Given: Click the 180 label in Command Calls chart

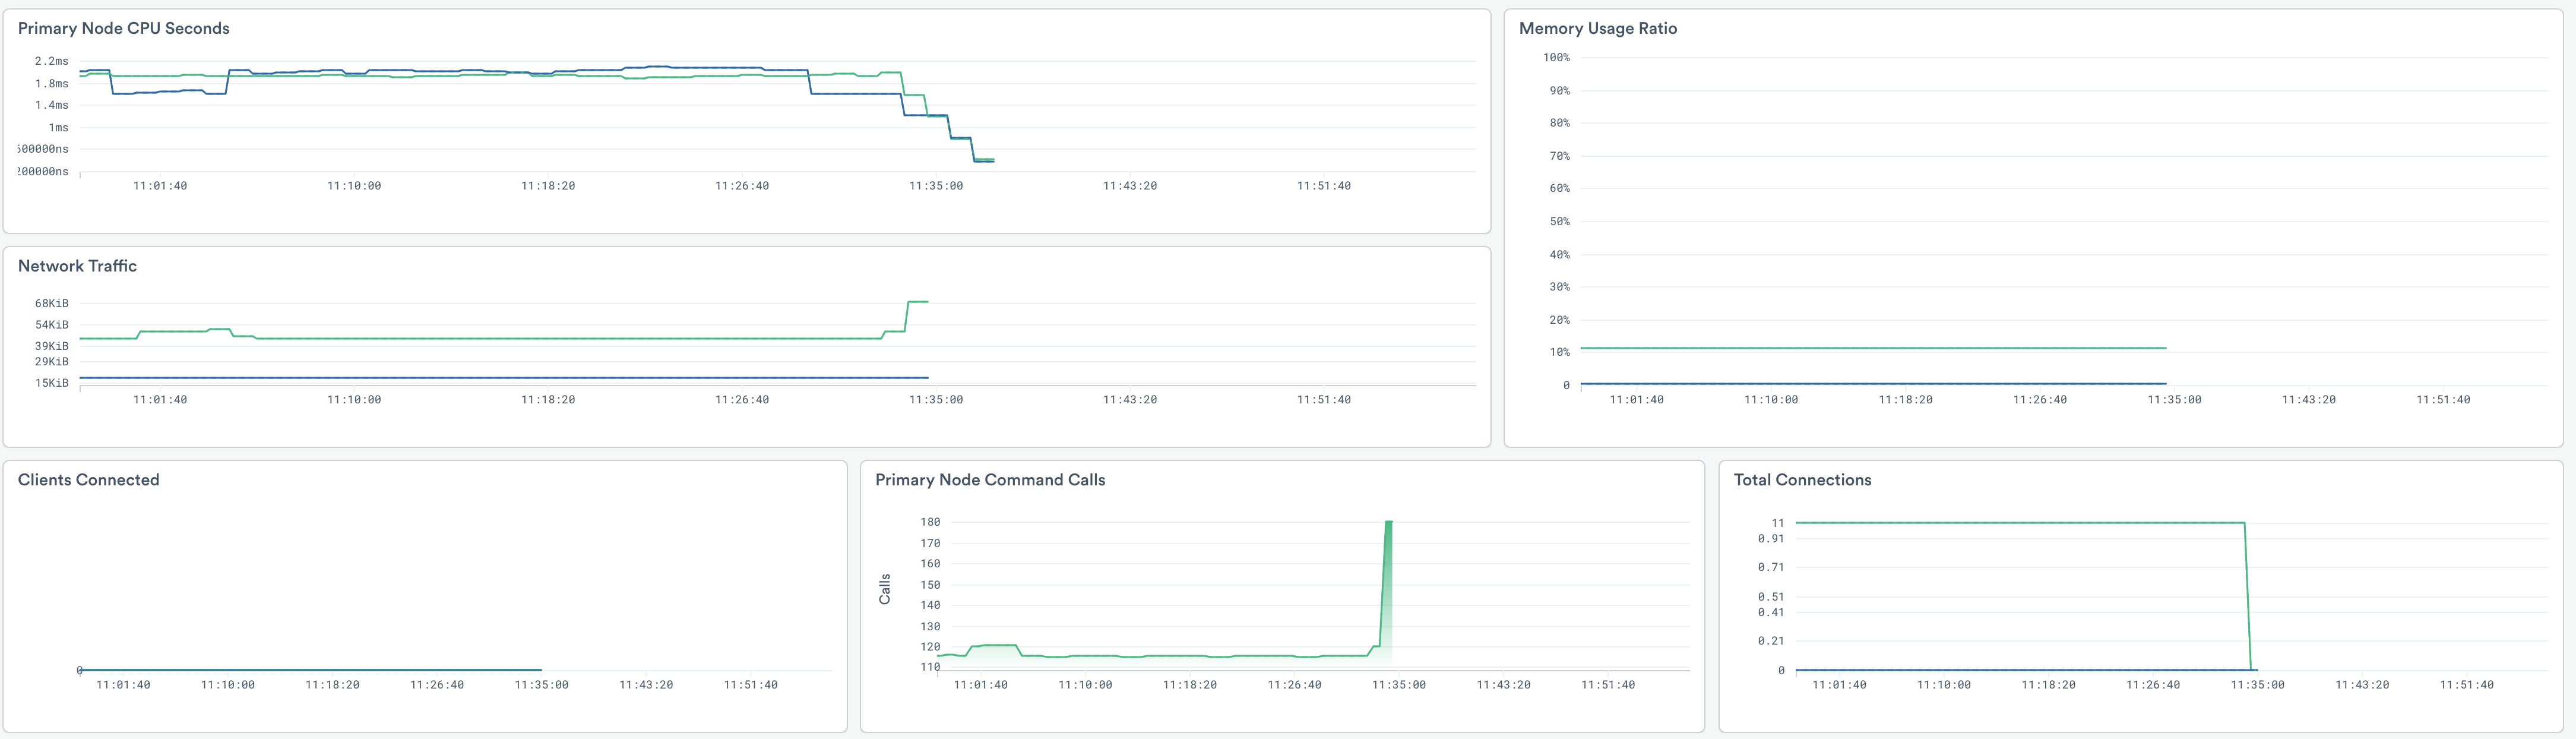Looking at the screenshot, I should (930, 522).
